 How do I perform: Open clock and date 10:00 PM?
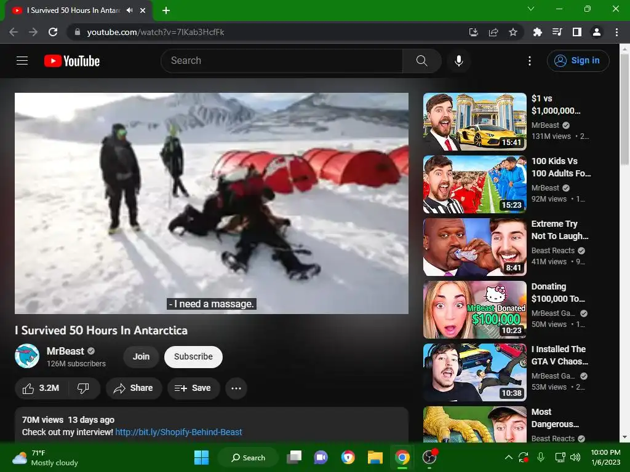605,457
